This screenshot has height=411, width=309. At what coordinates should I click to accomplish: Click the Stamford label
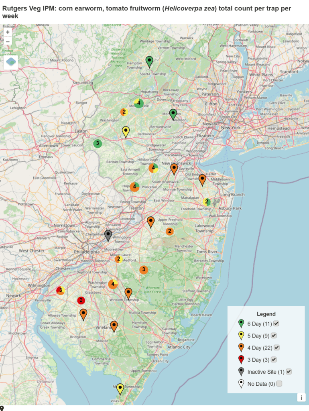[289, 71]
